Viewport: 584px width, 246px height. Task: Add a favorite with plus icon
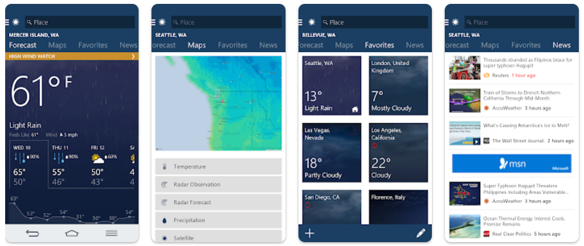(x=309, y=233)
